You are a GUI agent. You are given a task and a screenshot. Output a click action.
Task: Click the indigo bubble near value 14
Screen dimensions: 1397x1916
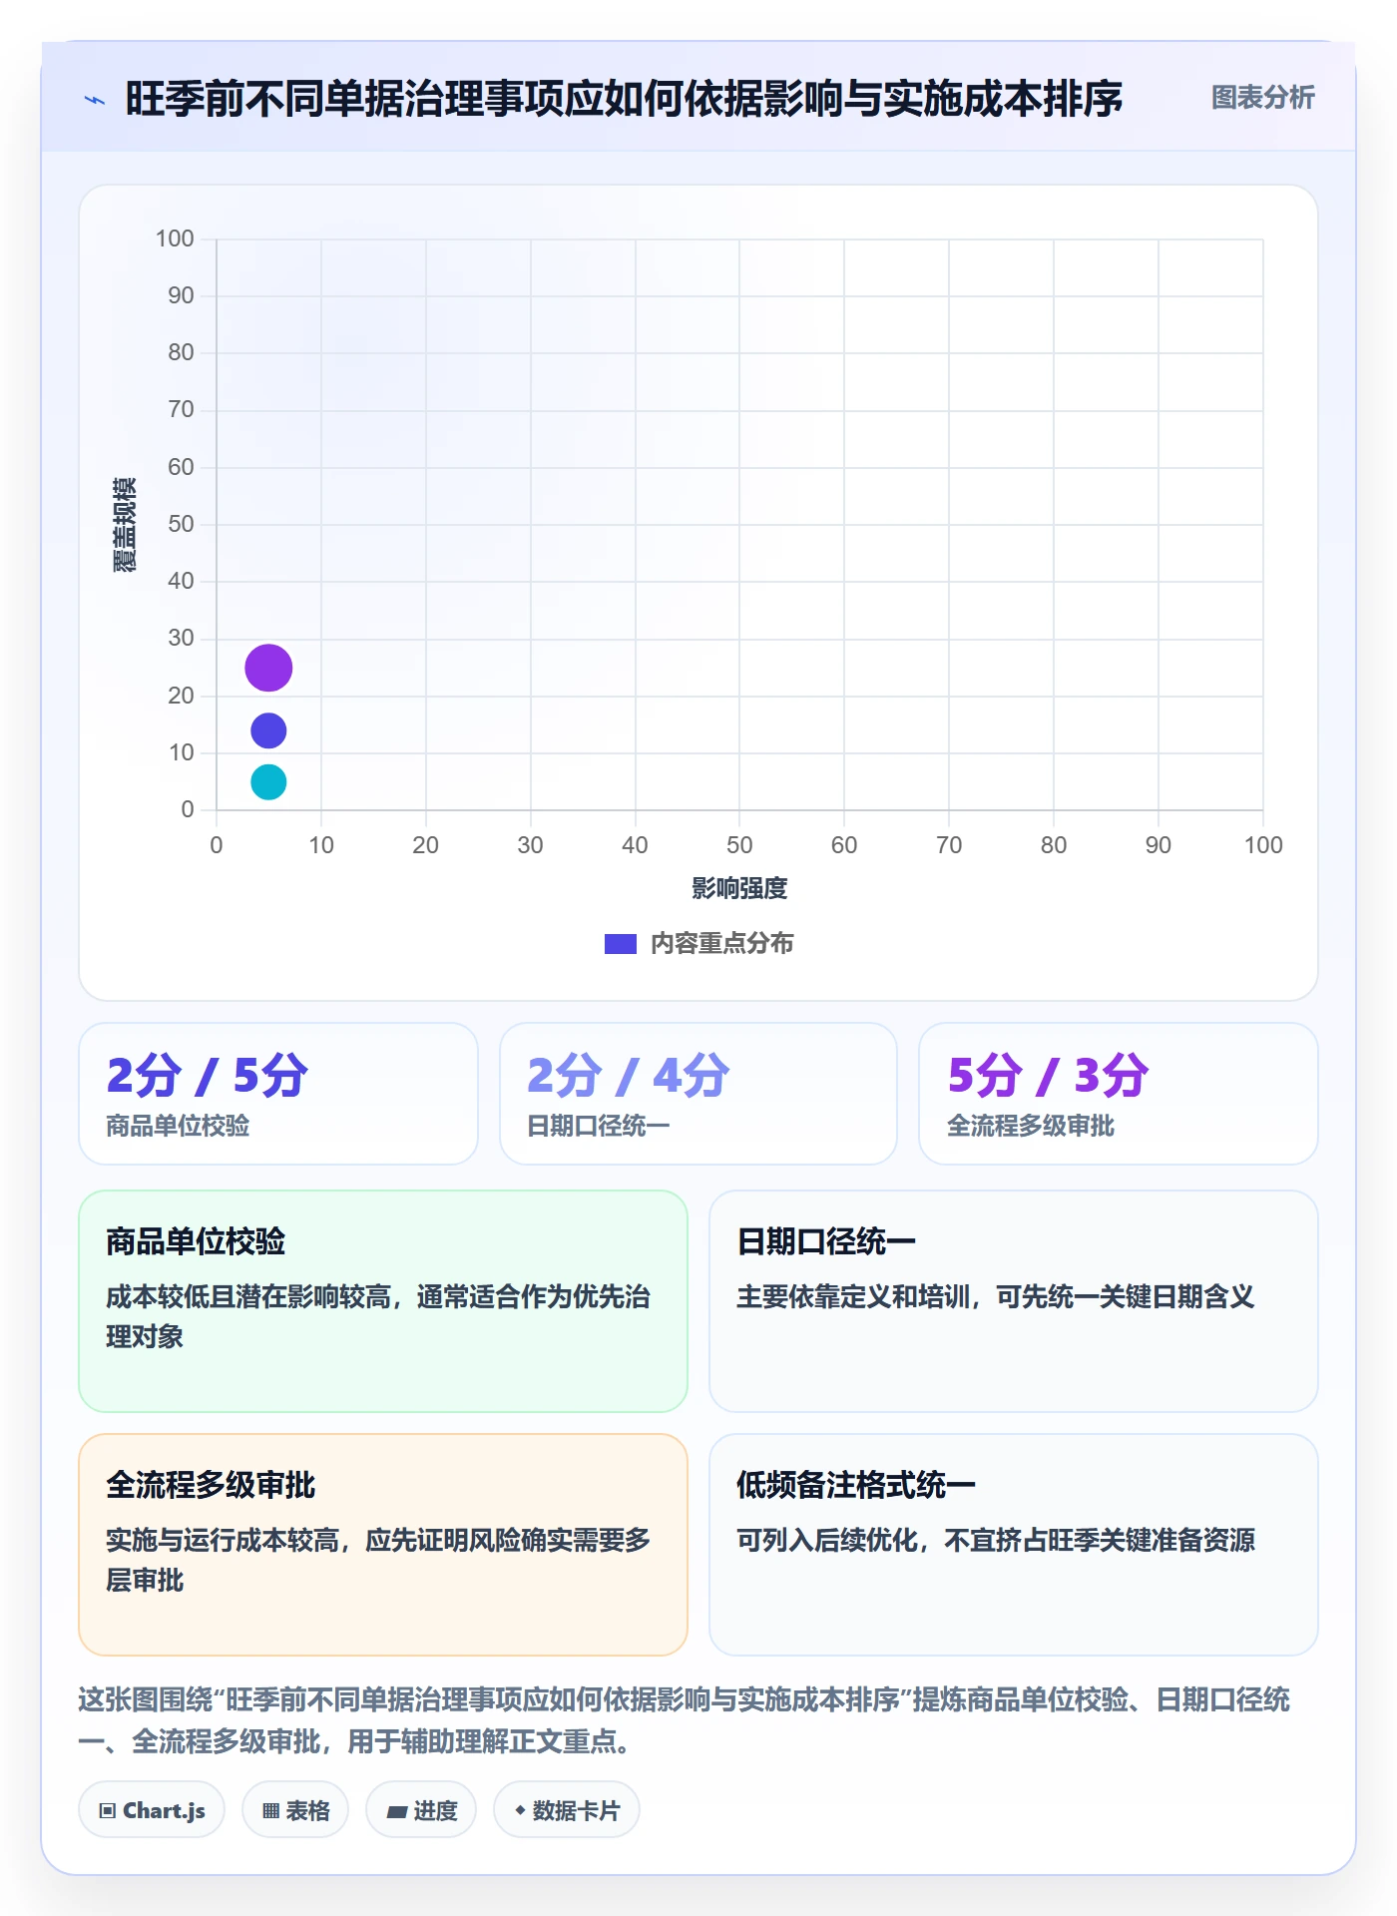click(x=268, y=730)
